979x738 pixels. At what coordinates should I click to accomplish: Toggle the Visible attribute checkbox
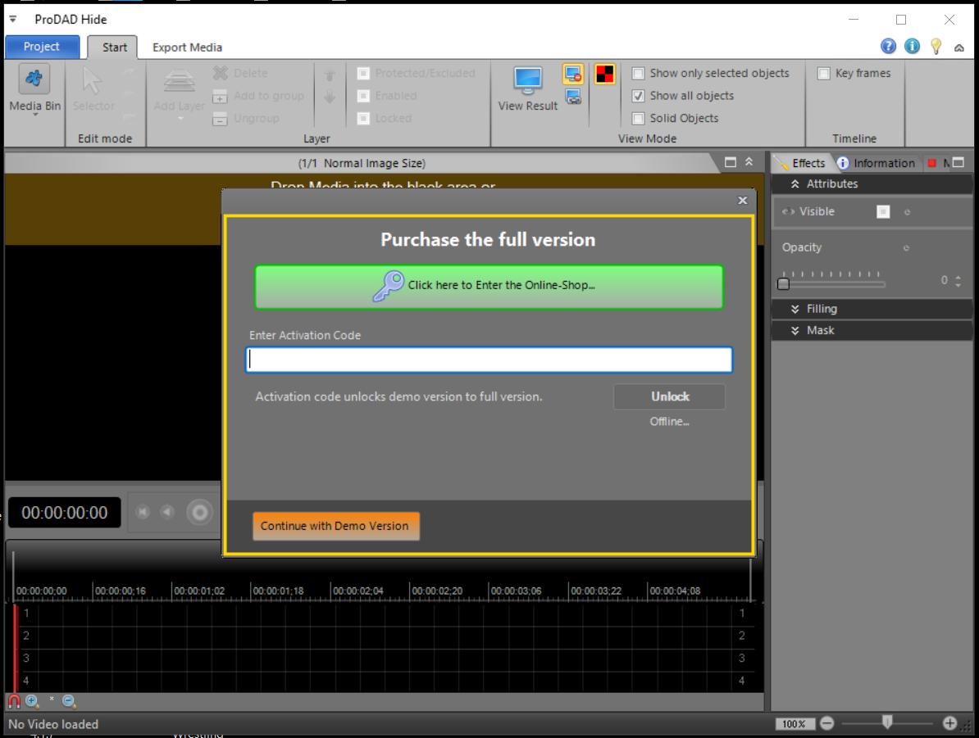coord(883,212)
